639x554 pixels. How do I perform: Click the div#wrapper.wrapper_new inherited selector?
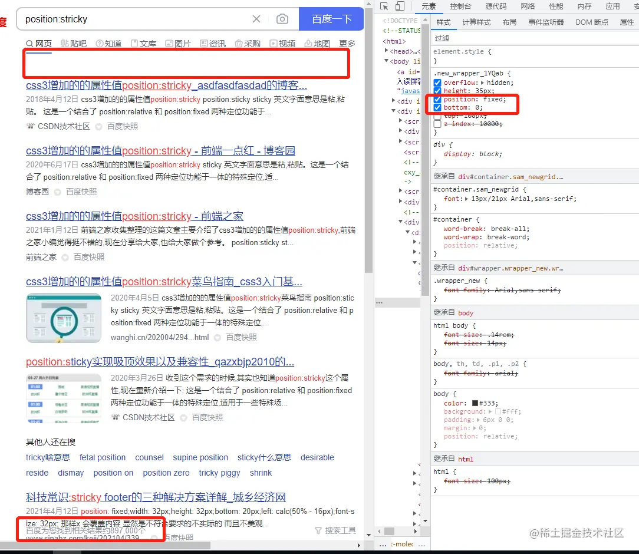coord(510,268)
